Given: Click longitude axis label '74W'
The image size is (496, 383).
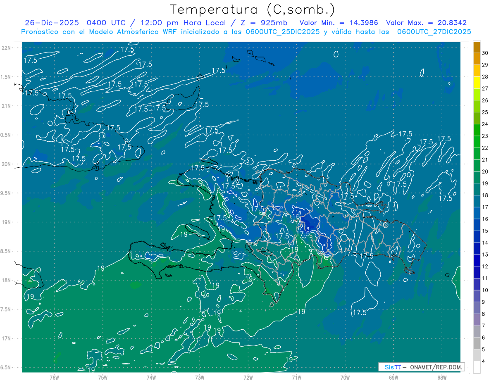Looking at the screenshot, I should pos(151,377).
